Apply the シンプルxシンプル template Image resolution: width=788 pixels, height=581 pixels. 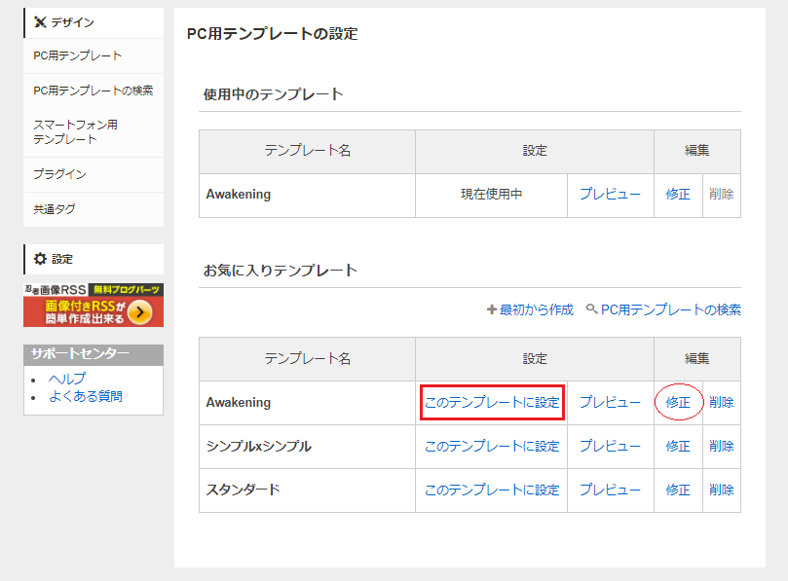pos(492,447)
